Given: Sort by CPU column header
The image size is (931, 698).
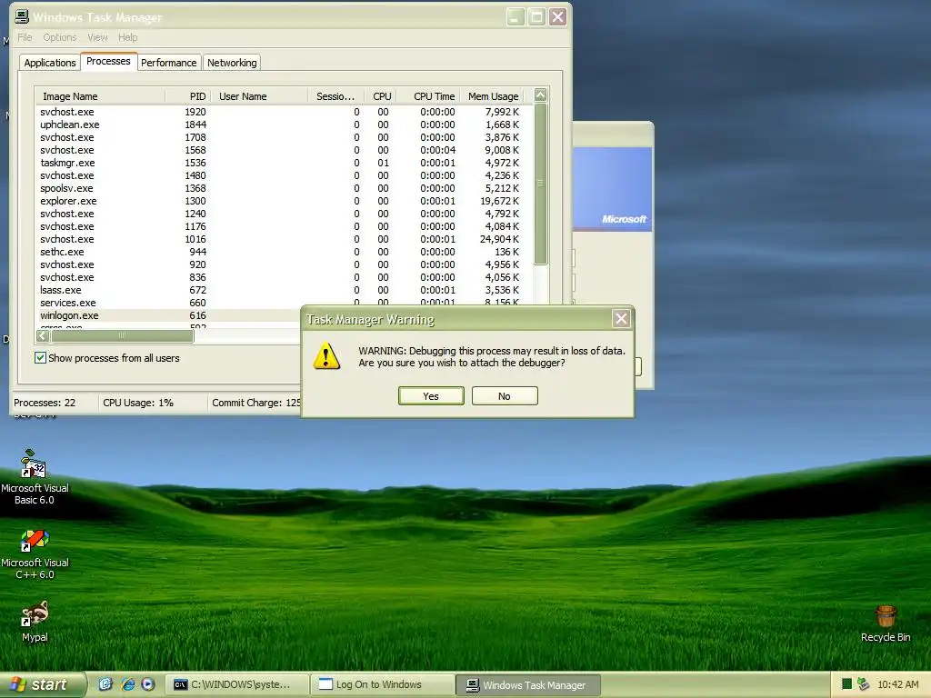Looking at the screenshot, I should tap(379, 96).
